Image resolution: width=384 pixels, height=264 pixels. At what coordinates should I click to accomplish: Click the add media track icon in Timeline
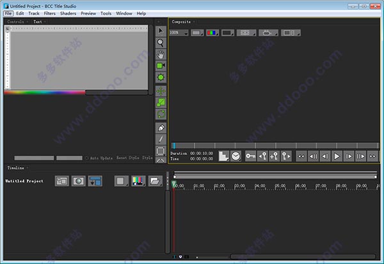tap(61, 181)
